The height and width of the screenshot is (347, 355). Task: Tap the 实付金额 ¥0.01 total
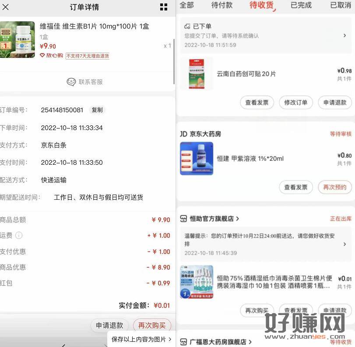click(144, 305)
